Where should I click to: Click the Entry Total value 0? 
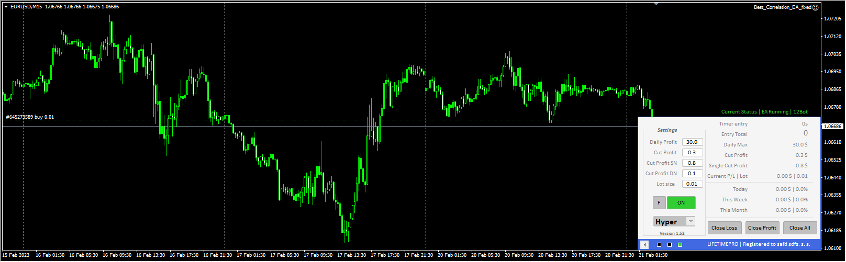click(806, 133)
